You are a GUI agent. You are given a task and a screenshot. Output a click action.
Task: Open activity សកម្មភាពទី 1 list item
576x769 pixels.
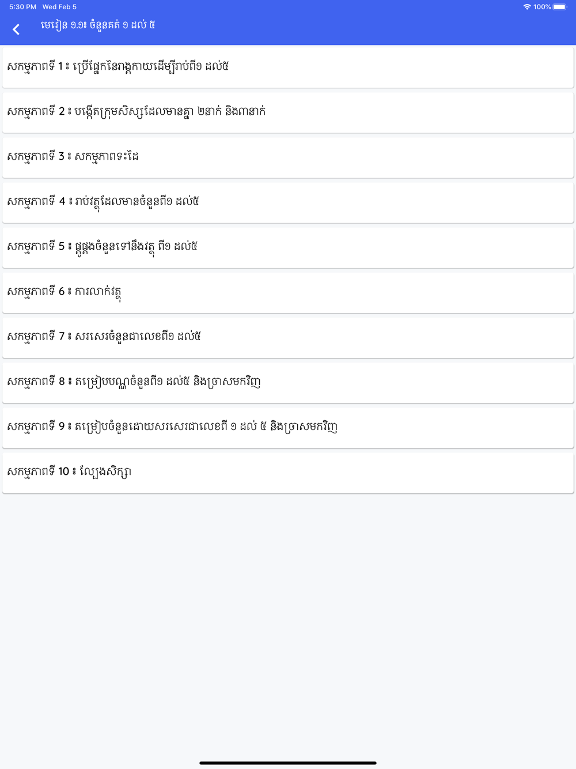288,67
